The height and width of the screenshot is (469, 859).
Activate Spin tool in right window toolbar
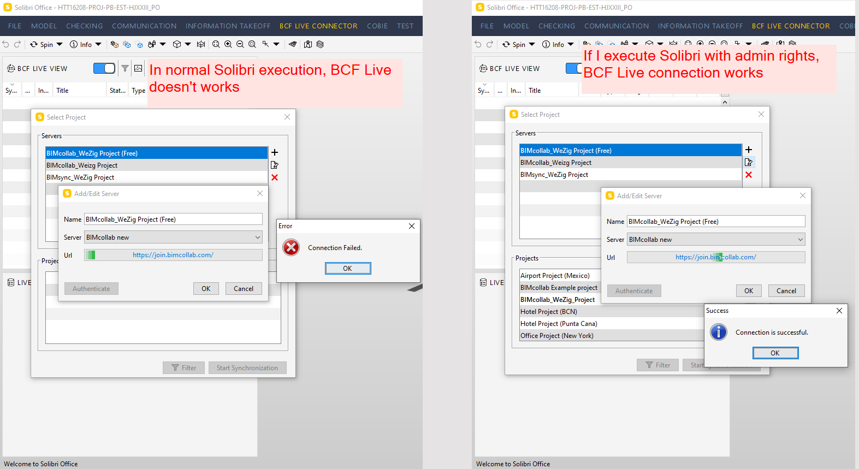click(x=514, y=44)
